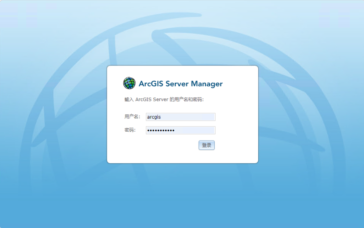Click the arcgis username input field

tap(180, 117)
